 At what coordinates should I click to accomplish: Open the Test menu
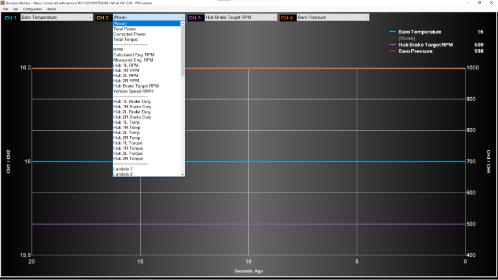pos(16,9)
